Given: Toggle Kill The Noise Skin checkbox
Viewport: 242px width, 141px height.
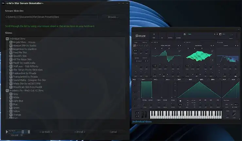Looking at the screenshot, I should (11, 60).
